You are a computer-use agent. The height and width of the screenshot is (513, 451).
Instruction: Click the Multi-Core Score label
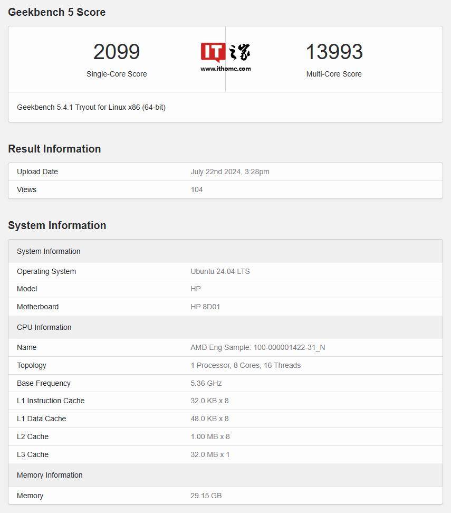coord(334,74)
